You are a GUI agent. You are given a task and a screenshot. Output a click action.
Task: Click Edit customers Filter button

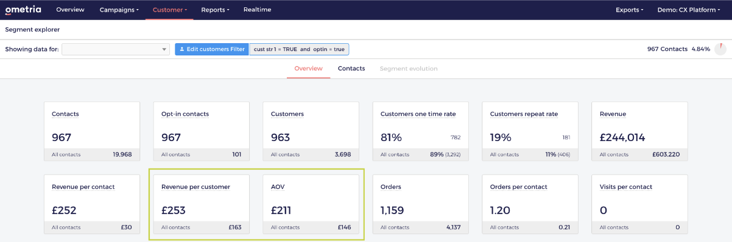211,49
